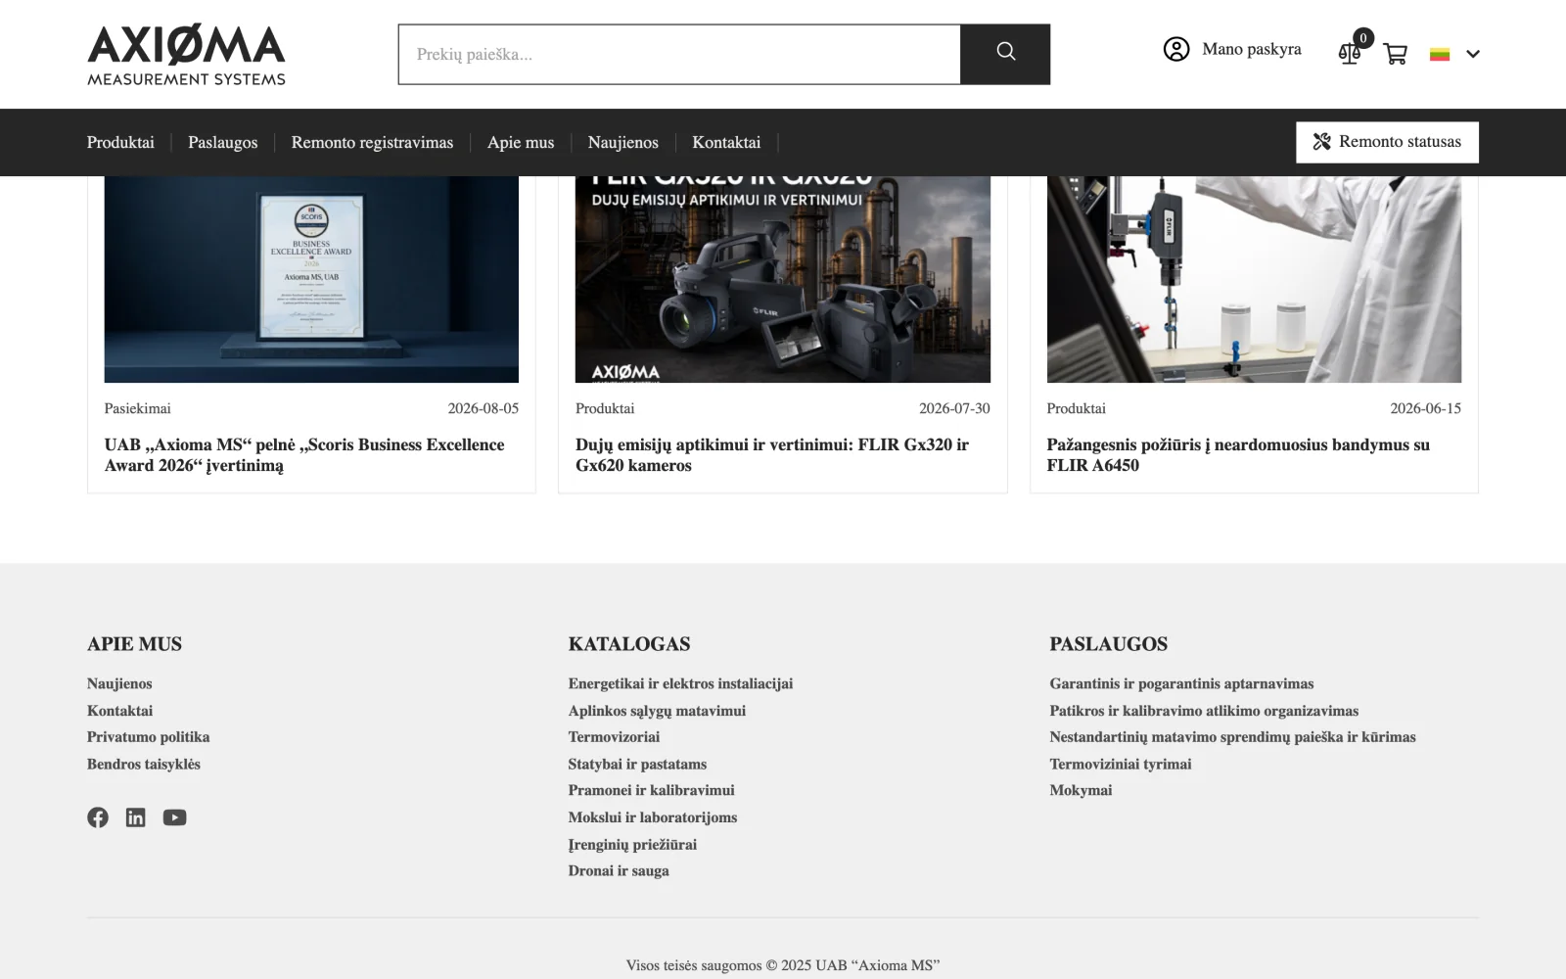Viewport: 1566px width, 979px height.
Task: Open the FLIR Gx320 camera article thumbnail
Action: [783, 279]
